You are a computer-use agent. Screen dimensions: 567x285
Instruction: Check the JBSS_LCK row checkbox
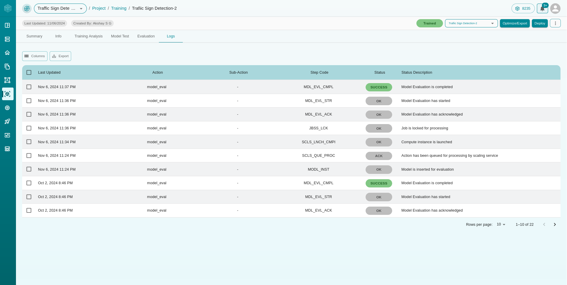tap(29, 128)
